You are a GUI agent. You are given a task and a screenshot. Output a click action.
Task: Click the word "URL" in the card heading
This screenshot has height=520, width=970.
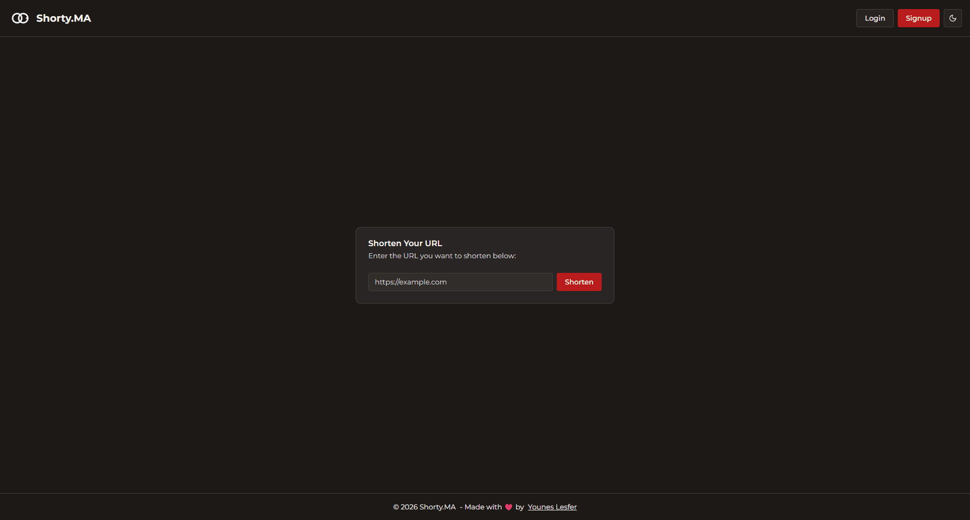point(433,243)
